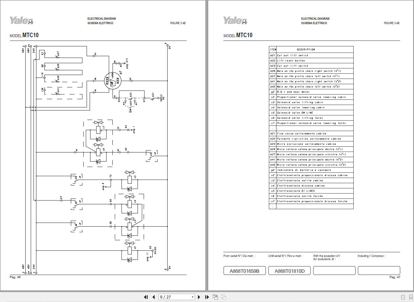Viewport: 414px width, 302px height.
Task: Click 'Solenoid valve lowering cabin' row
Action: [x=311, y=107]
